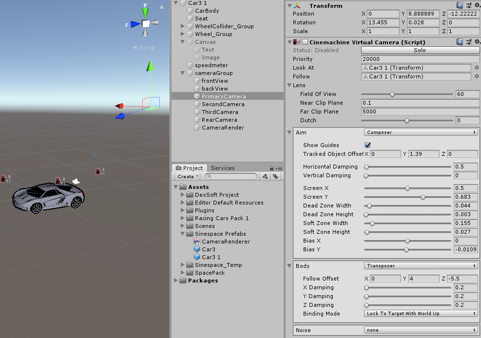Screen dimensions: 481x338
Task: Click the scene gizmo Y axis cone
Action: click(145, 13)
